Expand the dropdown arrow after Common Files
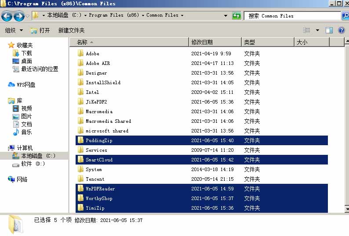Image resolution: width=349 pixels, height=236 pixels. [x=182, y=15]
